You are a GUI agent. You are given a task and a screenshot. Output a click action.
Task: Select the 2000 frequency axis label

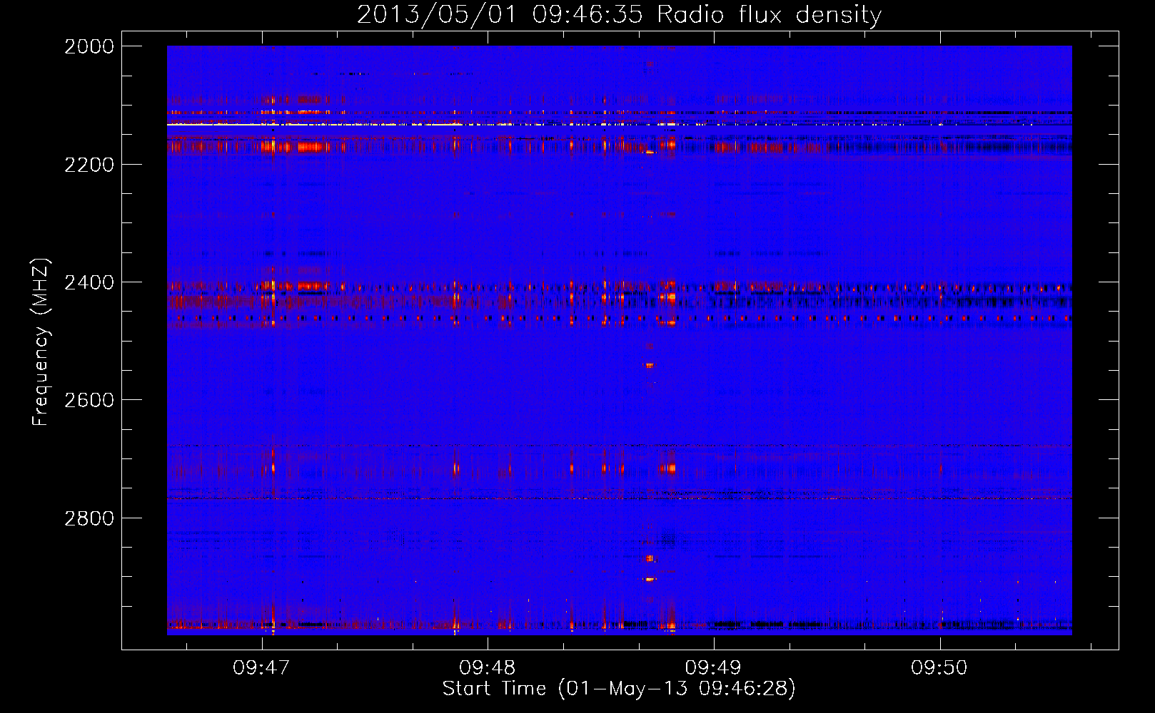[89, 46]
